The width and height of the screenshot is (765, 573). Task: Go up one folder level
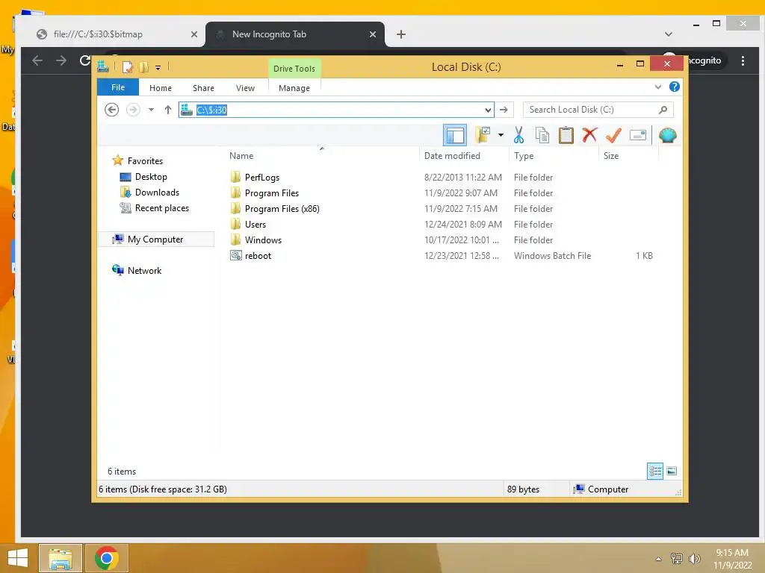(168, 110)
